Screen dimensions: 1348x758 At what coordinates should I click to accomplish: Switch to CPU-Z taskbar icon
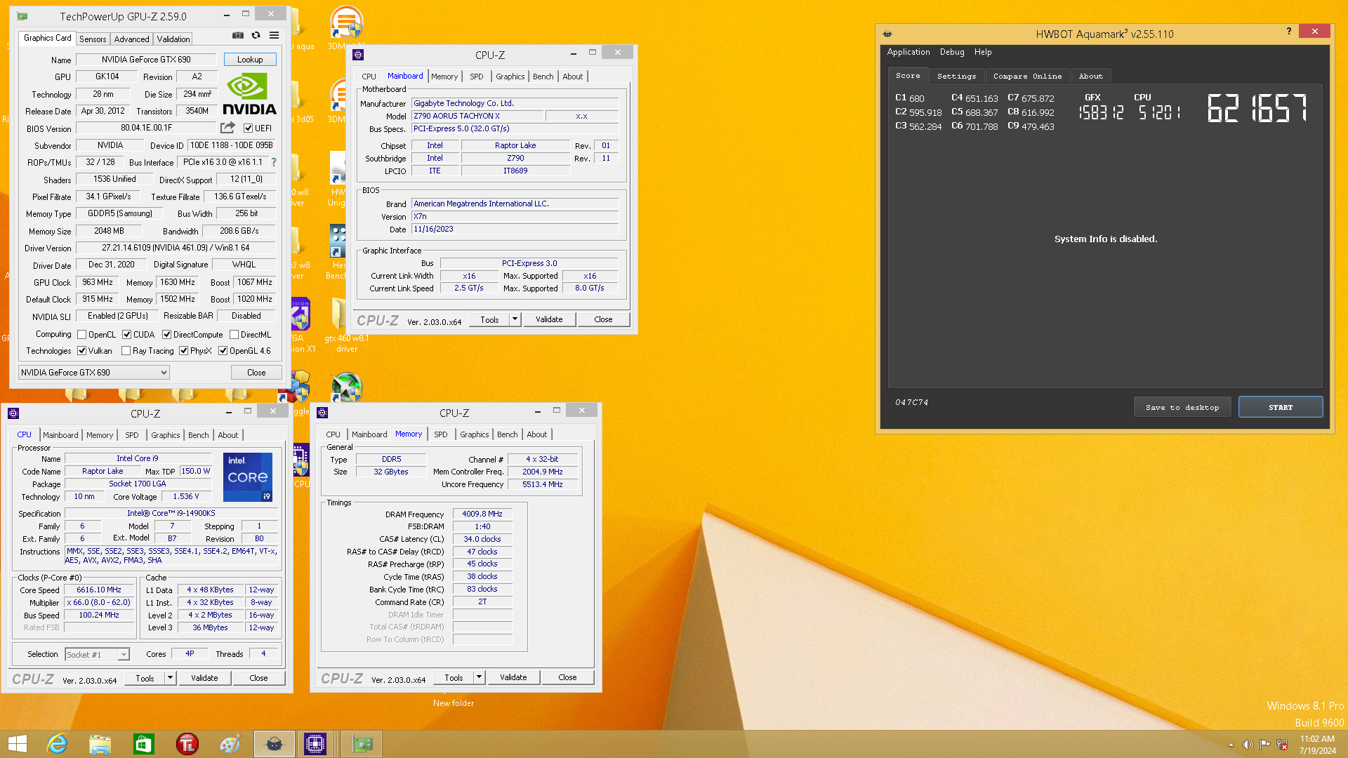(x=315, y=744)
